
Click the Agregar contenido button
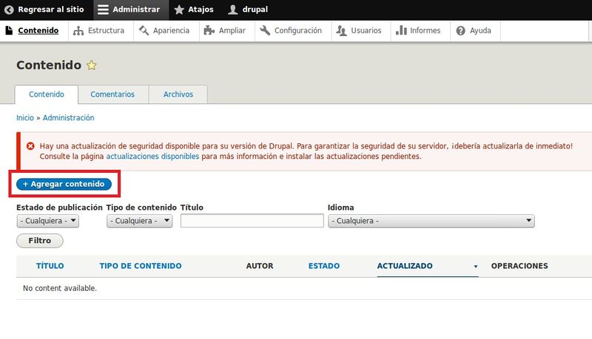pos(64,184)
